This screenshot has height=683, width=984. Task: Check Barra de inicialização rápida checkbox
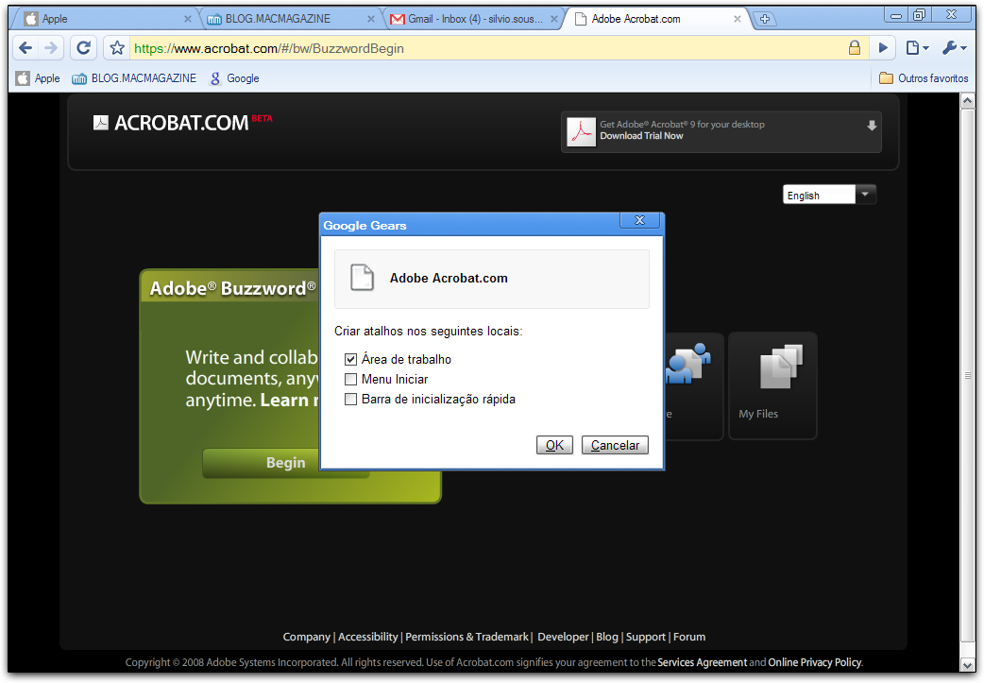tap(350, 400)
